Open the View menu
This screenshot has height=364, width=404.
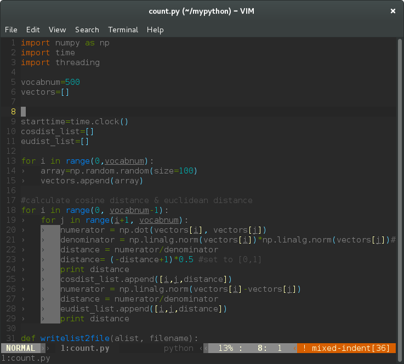pos(57,30)
